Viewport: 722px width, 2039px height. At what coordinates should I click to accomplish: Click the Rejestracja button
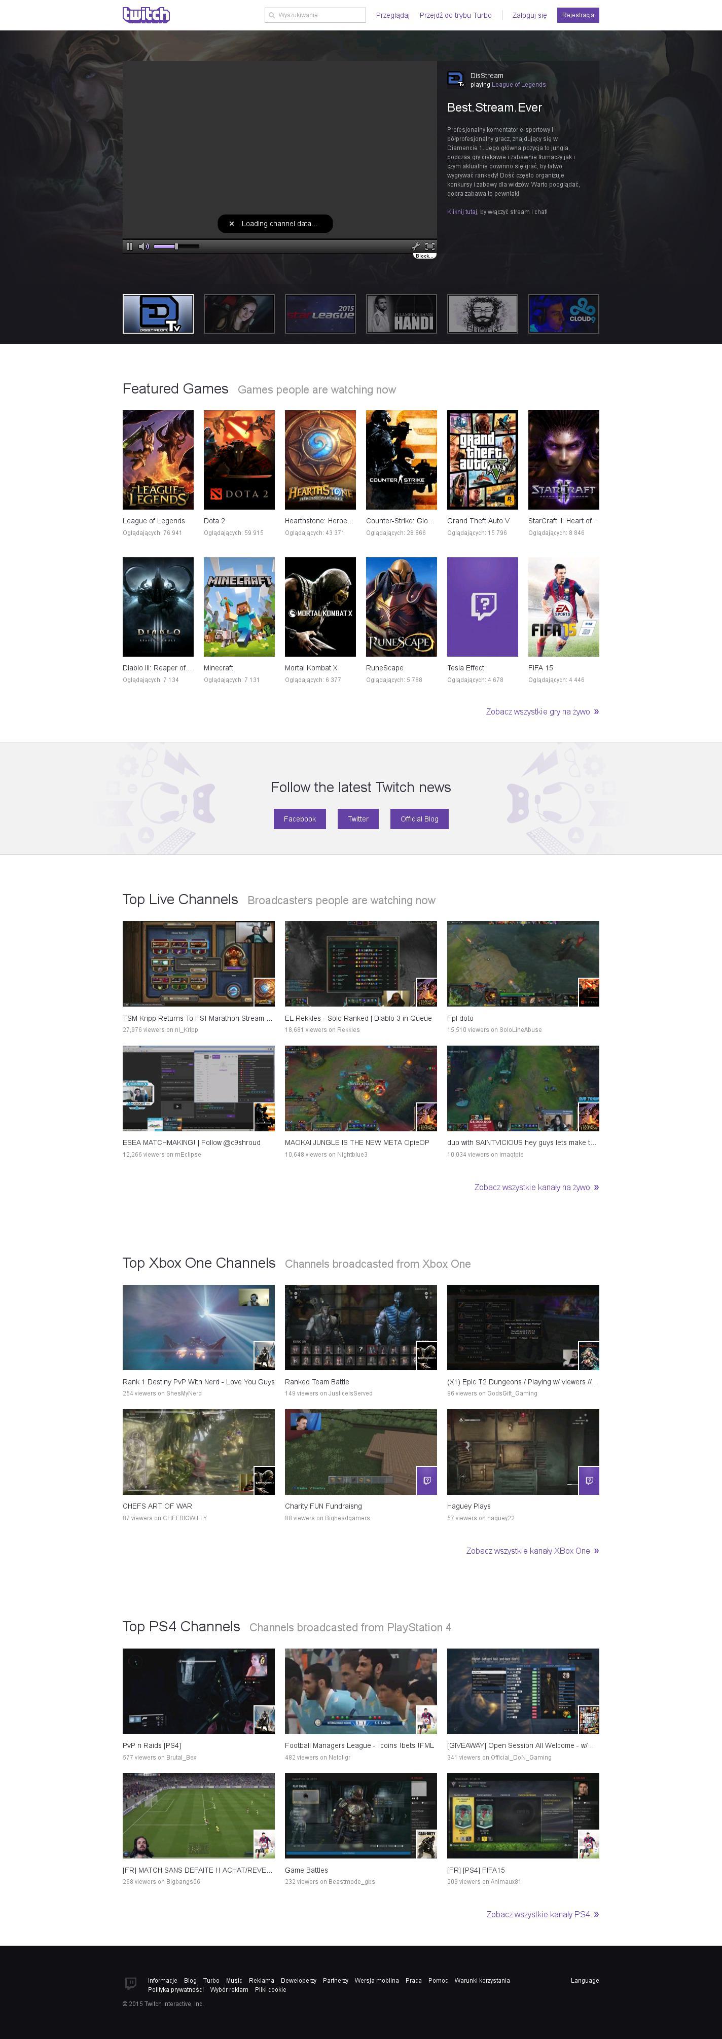coord(578,15)
